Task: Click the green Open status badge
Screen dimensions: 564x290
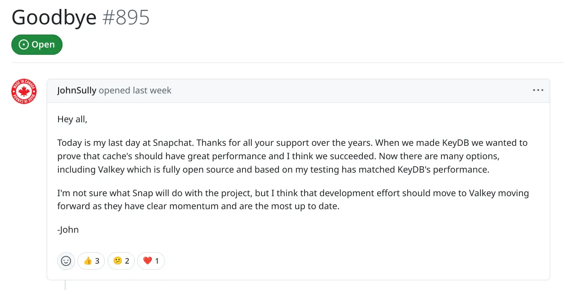Action: (37, 45)
